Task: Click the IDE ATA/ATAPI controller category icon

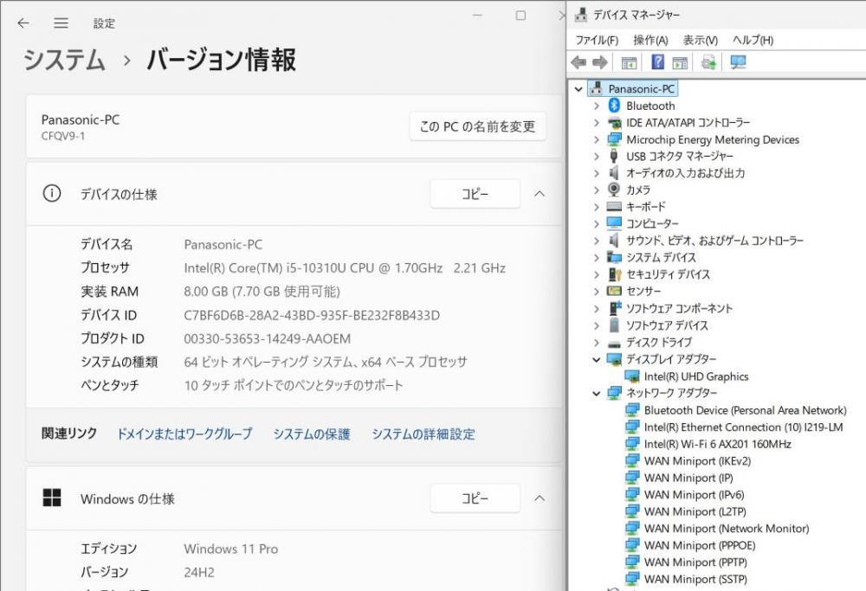Action: pos(614,123)
